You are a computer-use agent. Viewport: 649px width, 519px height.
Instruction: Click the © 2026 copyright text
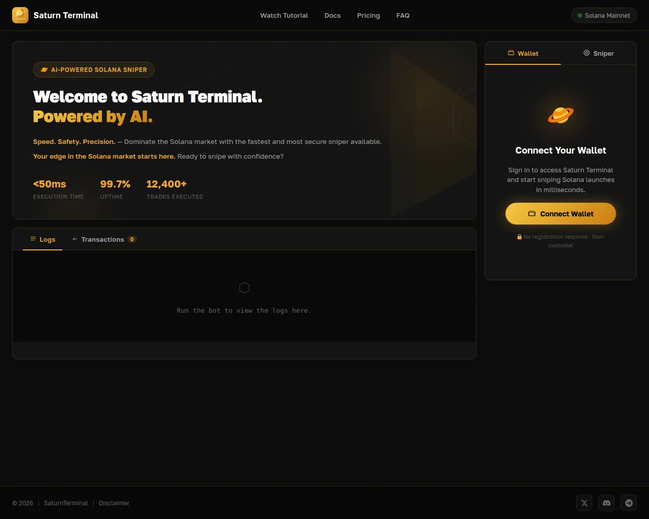pyautogui.click(x=23, y=503)
